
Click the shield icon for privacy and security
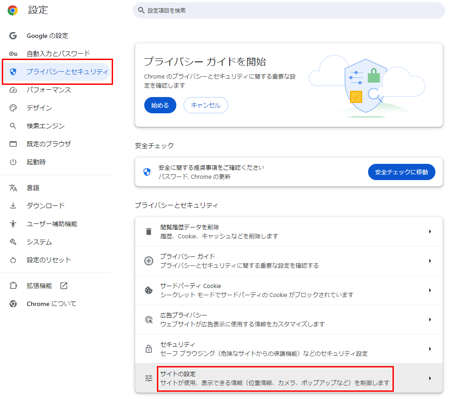13,72
